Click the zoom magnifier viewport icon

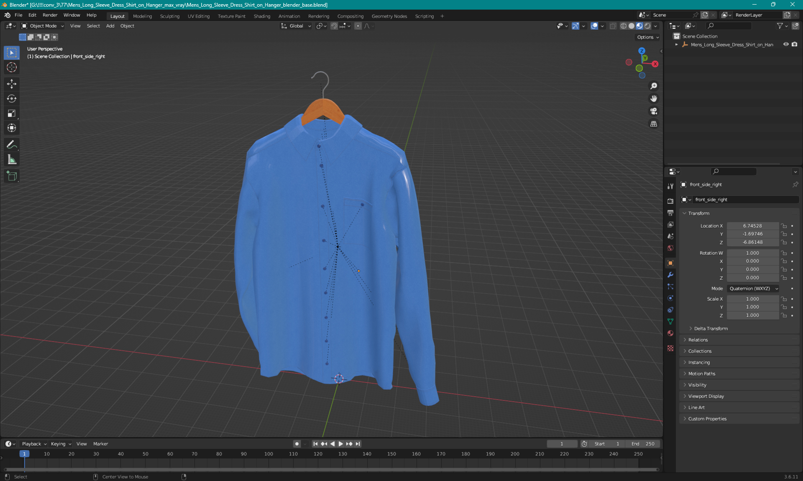tap(653, 86)
